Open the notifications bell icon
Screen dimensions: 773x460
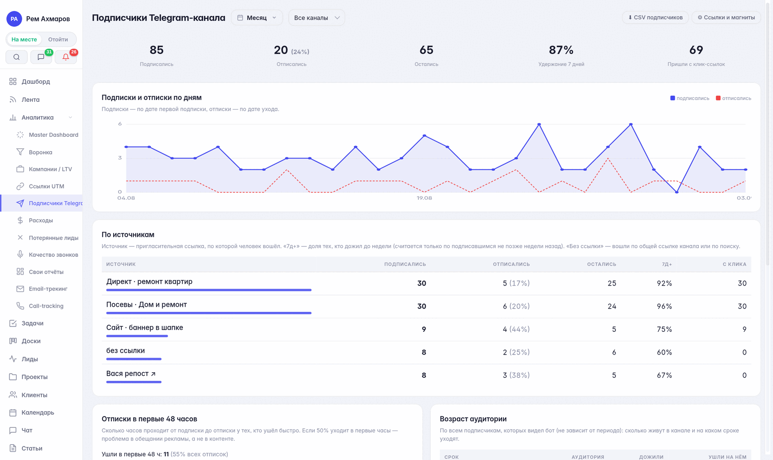[65, 57]
